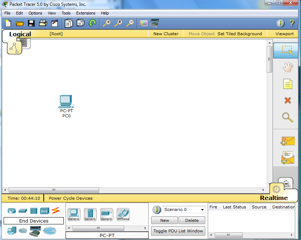The image size is (301, 240).
Task: Click the scenario information i button
Action: click(157, 210)
